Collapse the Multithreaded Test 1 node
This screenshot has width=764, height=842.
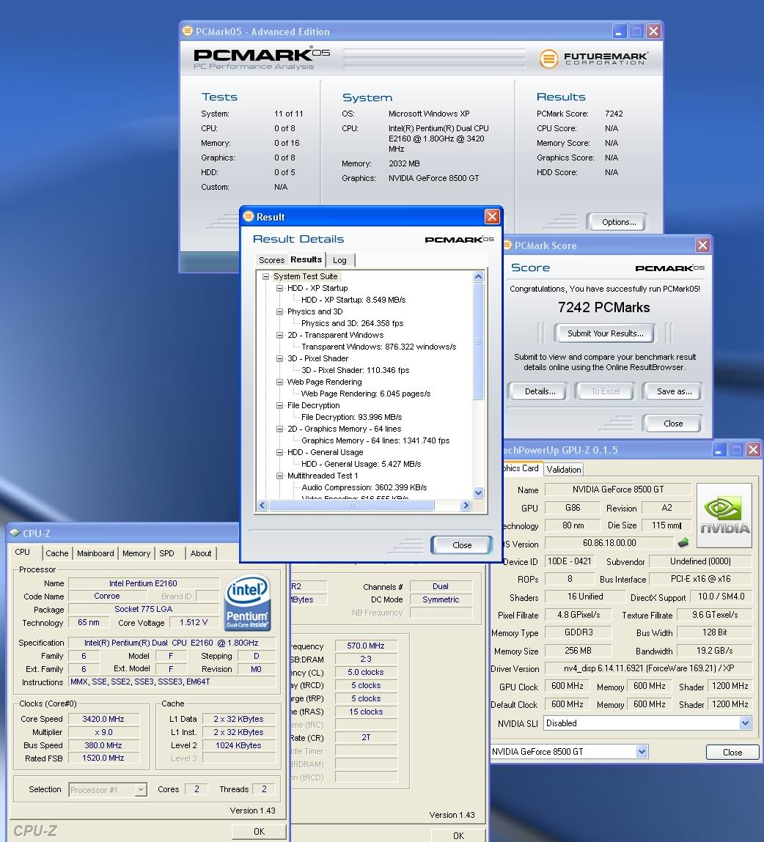(x=279, y=476)
